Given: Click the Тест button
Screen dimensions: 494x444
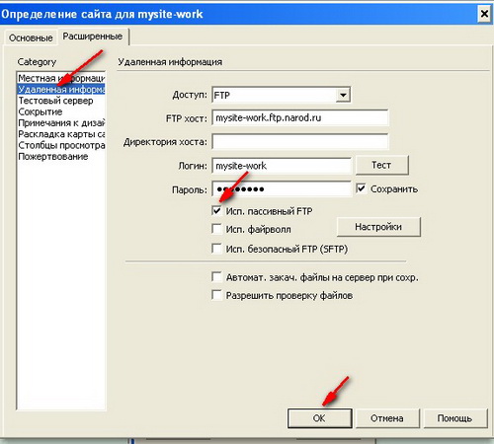Looking at the screenshot, I should tap(382, 165).
